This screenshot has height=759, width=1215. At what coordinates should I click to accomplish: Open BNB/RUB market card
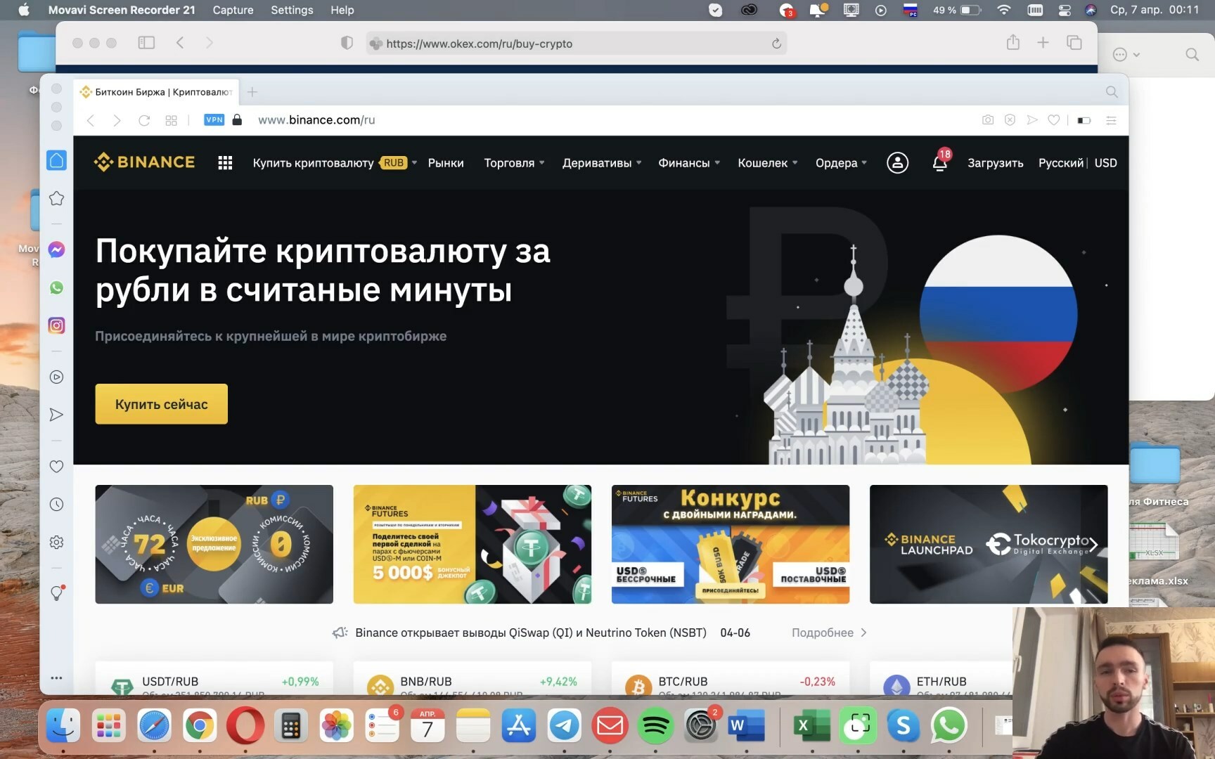472,679
